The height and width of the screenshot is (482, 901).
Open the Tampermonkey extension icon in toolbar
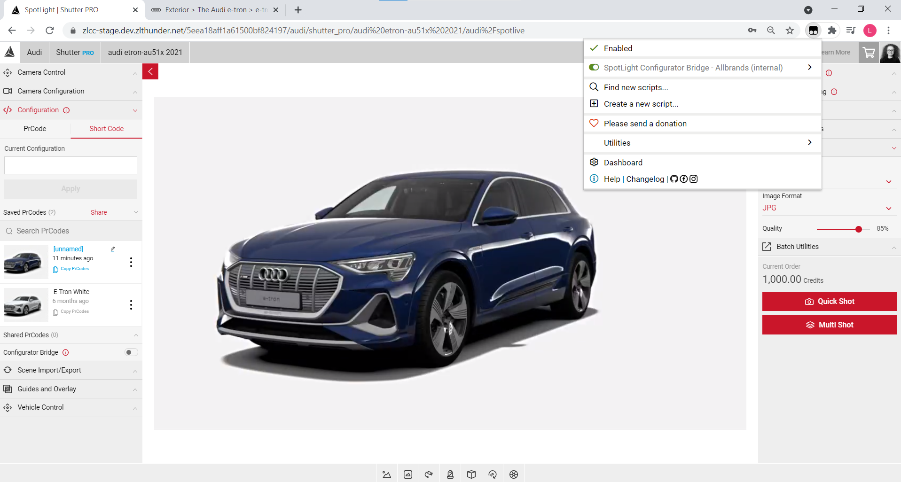pyautogui.click(x=813, y=31)
